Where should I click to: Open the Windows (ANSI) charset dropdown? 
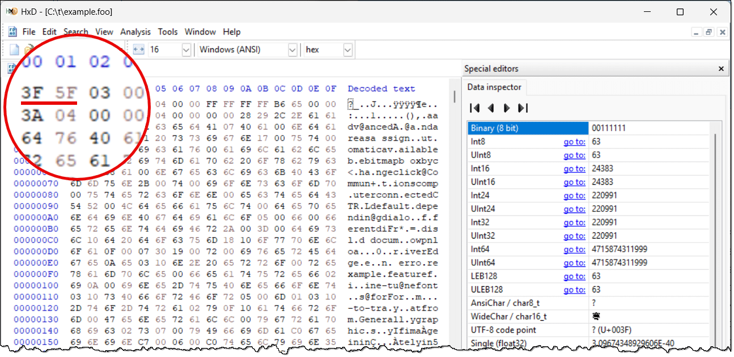(x=292, y=50)
